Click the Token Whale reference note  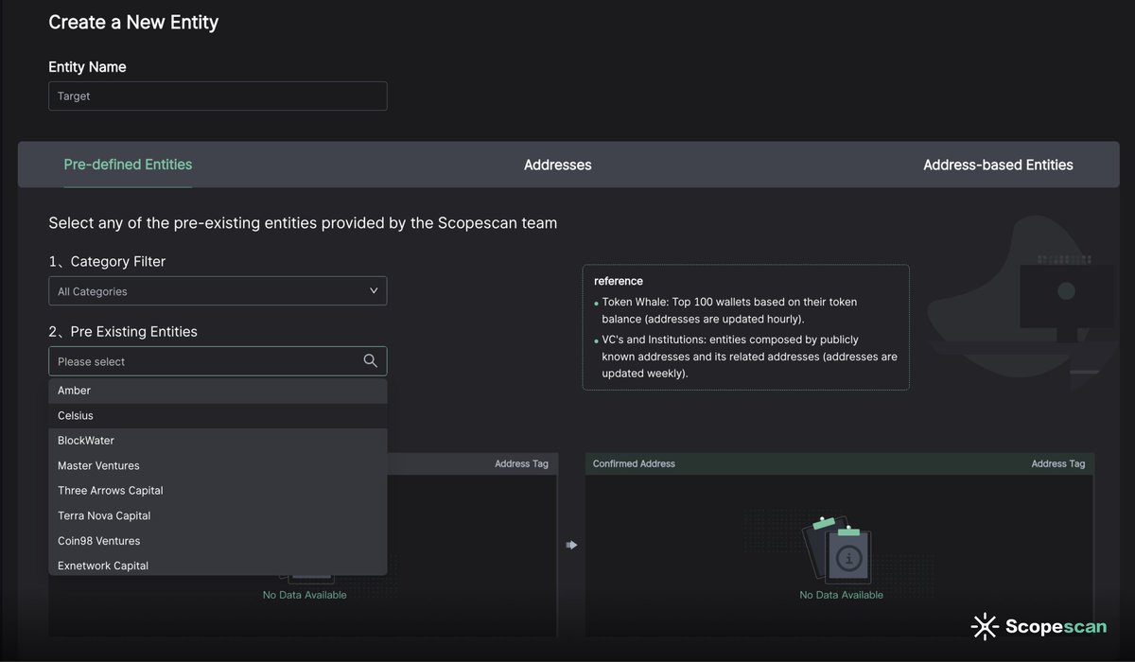pos(729,310)
